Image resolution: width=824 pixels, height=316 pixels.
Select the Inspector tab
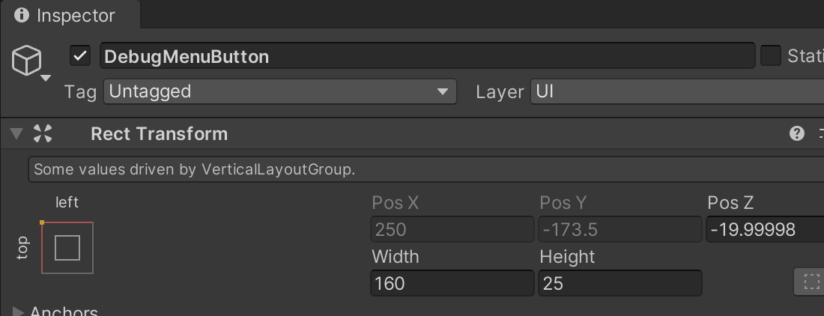(69, 15)
